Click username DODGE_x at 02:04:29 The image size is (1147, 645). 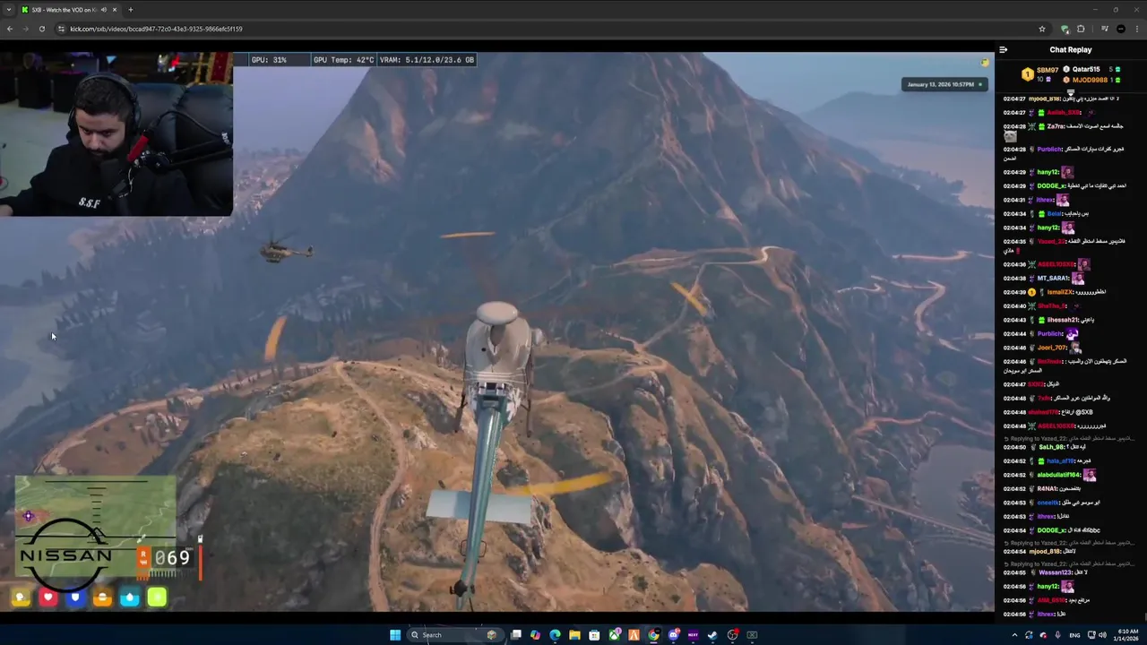[x=1050, y=186]
